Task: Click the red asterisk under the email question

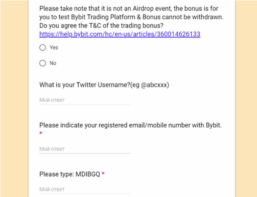Action: 41,133
